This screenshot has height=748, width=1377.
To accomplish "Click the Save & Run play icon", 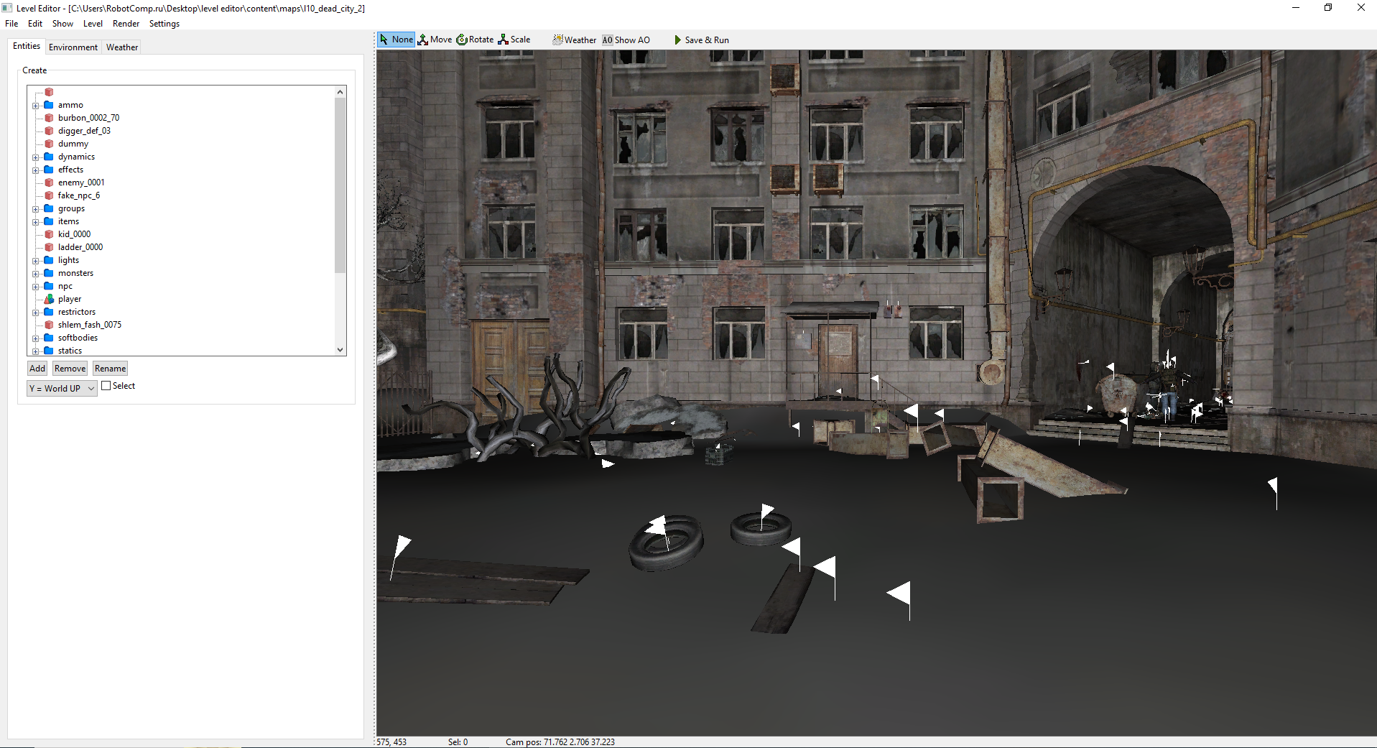I will (677, 40).
